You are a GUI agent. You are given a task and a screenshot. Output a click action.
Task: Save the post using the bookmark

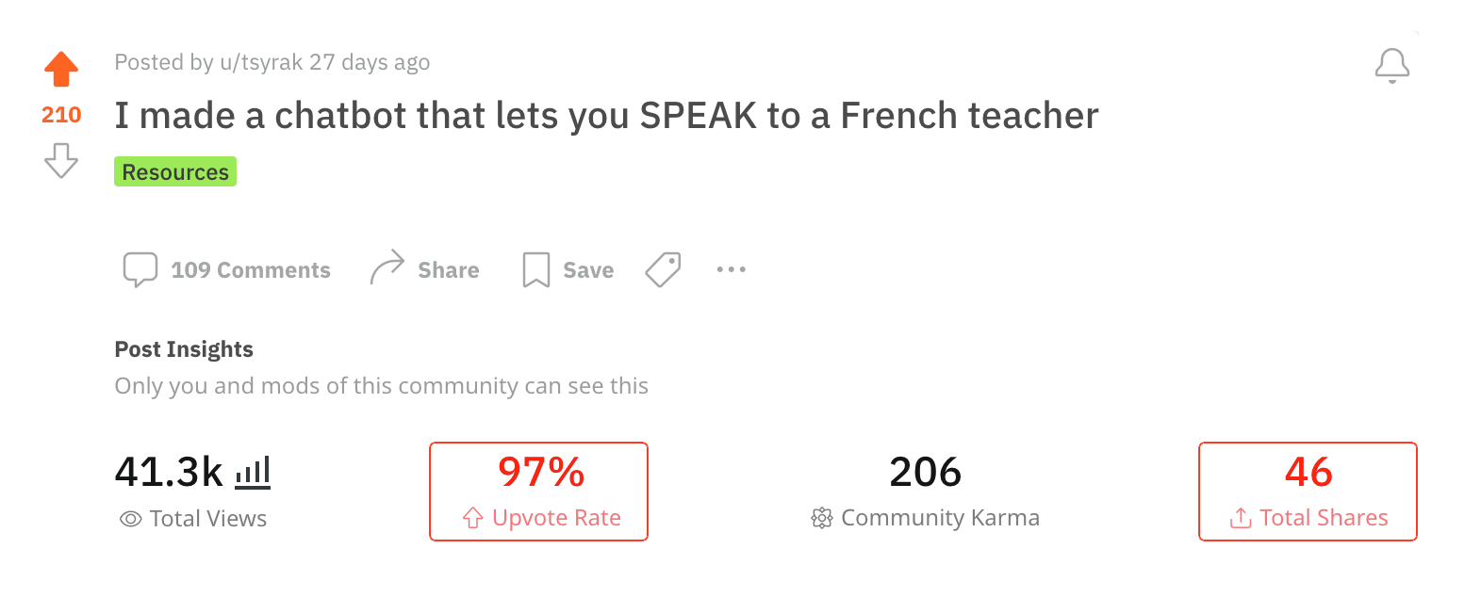coord(535,269)
